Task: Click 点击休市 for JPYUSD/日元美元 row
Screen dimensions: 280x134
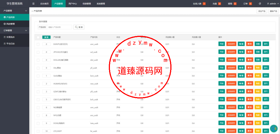Action: point(231,52)
